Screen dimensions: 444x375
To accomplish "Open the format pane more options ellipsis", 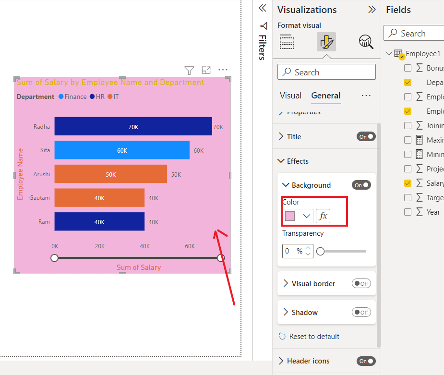I will (366, 96).
